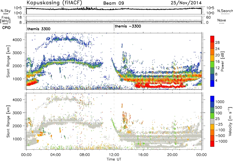Click the '1000' tick of velocity panel
Viewport: 233px width, 161px height.
pyautogui.click(x=17, y=139)
